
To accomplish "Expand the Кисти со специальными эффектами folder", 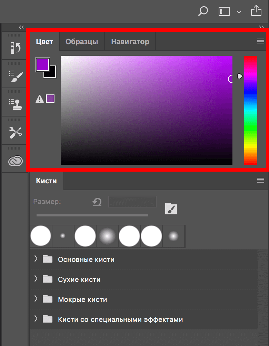I will (36, 319).
